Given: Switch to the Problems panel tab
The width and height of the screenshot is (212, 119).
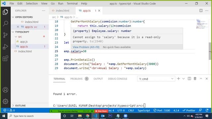Looking at the screenshot, I should point(79,79).
